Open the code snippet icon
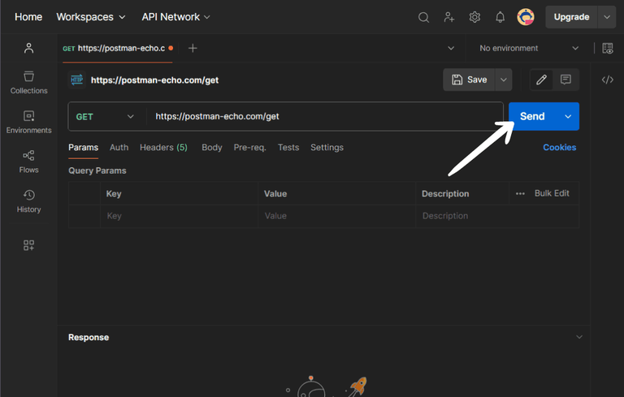Screen dimensions: 624x397 click(607, 80)
